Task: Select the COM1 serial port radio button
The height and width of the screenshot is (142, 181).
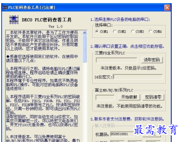Action: coord(97,31)
